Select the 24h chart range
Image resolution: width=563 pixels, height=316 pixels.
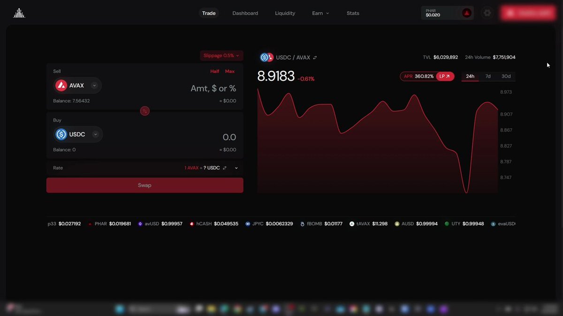pos(470,76)
